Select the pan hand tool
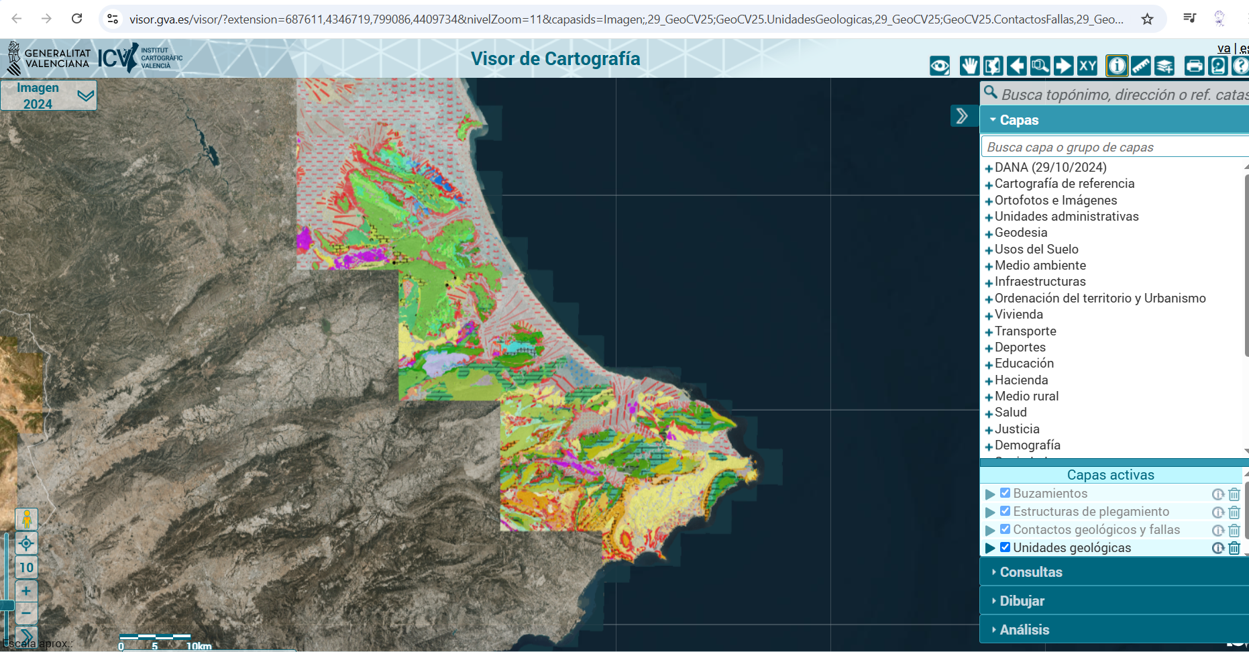This screenshot has width=1249, height=652. point(969,66)
